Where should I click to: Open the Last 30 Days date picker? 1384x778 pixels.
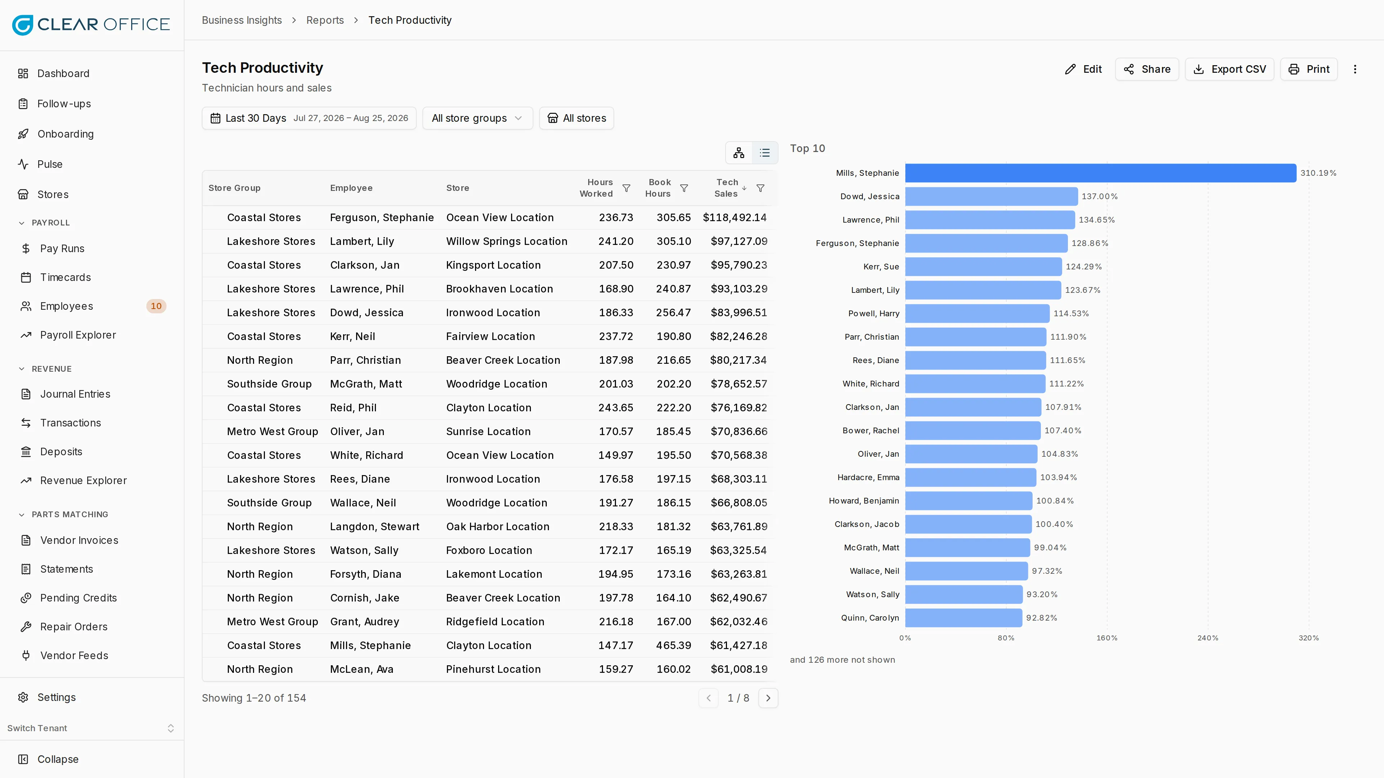309,118
